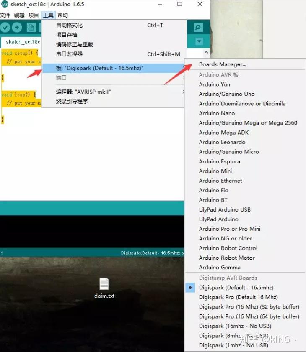Click the Upload arrow toolbar icon
Image resolution: width=306 pixels, height=352 pixels.
[17, 28]
